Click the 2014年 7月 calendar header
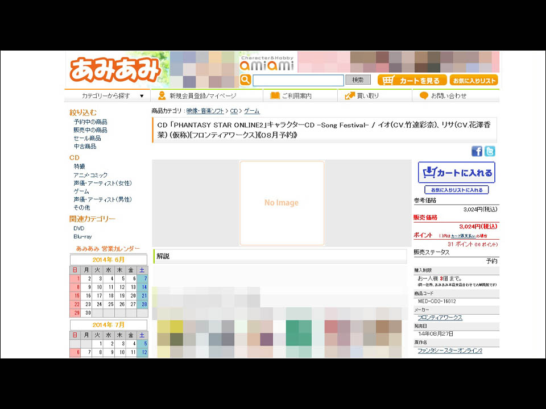This screenshot has width=546, height=409. click(x=108, y=325)
